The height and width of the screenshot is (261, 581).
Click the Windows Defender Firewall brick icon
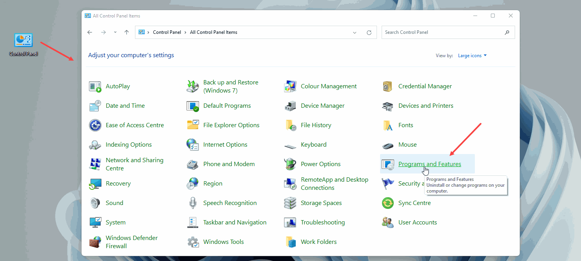click(x=95, y=242)
